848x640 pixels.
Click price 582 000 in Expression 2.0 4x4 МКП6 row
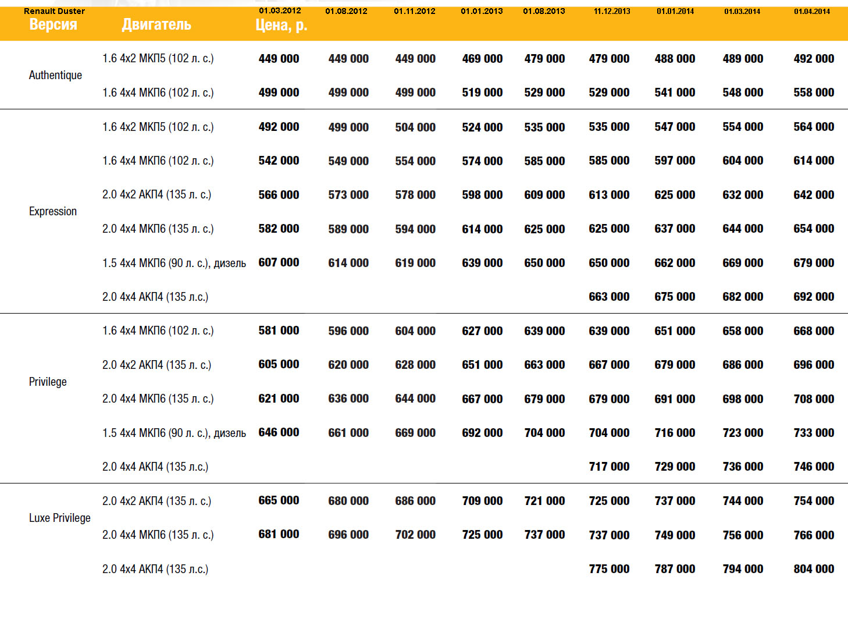tap(279, 229)
